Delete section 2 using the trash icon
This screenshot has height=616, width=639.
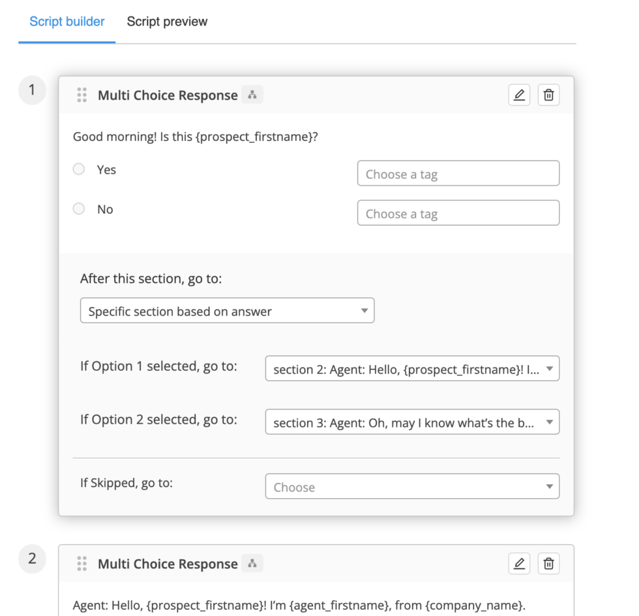(x=548, y=564)
